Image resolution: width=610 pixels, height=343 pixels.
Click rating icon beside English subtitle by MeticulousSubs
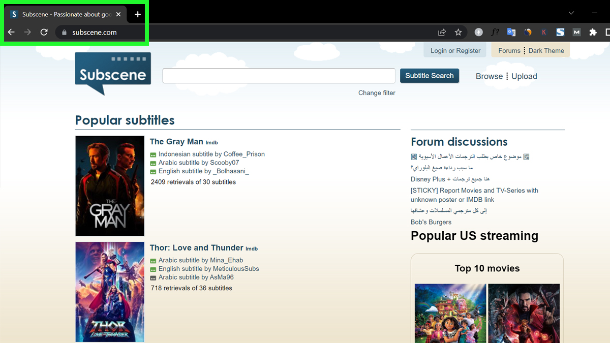153,270
